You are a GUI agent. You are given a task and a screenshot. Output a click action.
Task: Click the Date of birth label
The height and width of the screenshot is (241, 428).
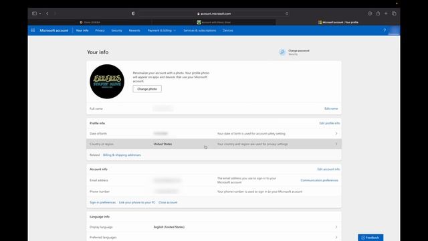click(98, 133)
